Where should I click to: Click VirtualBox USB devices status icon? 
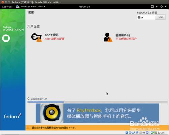[134, 133]
